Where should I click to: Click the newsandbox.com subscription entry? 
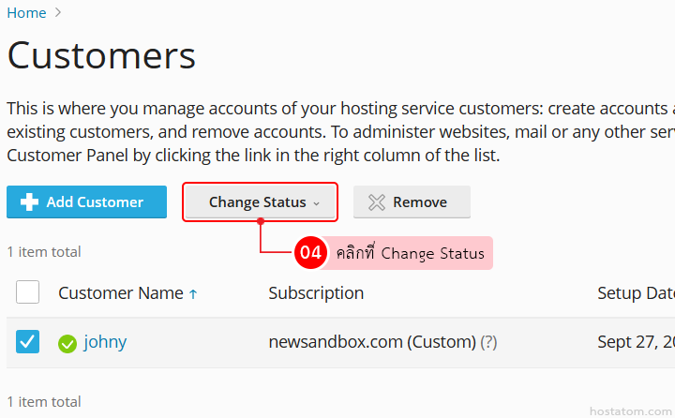point(371,343)
